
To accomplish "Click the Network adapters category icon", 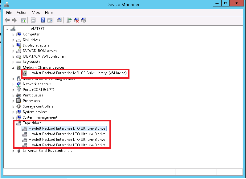I will pyautogui.click(x=19, y=84).
